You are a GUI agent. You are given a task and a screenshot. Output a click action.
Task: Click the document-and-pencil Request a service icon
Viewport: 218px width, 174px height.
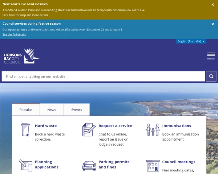(89, 130)
